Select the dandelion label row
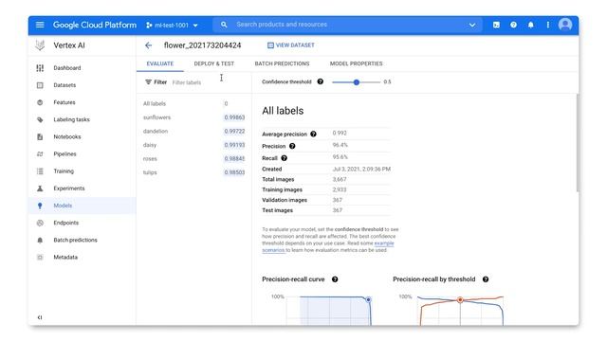Image resolution: width=607 pixels, height=341 pixels. click(x=193, y=132)
